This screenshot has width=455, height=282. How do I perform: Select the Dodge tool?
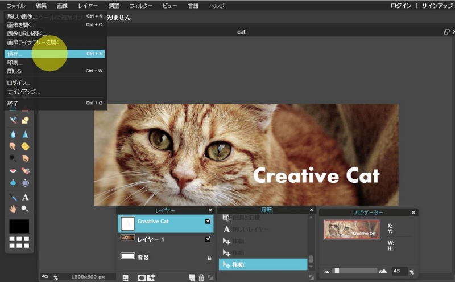[x=13, y=158]
